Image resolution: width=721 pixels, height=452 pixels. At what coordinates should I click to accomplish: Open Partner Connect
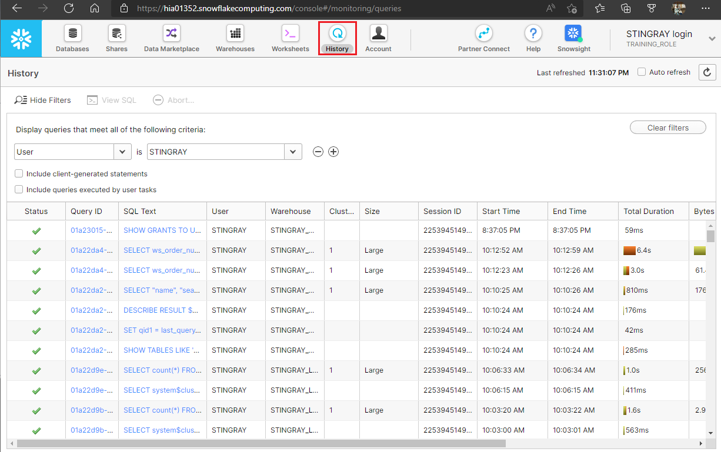[x=484, y=39]
